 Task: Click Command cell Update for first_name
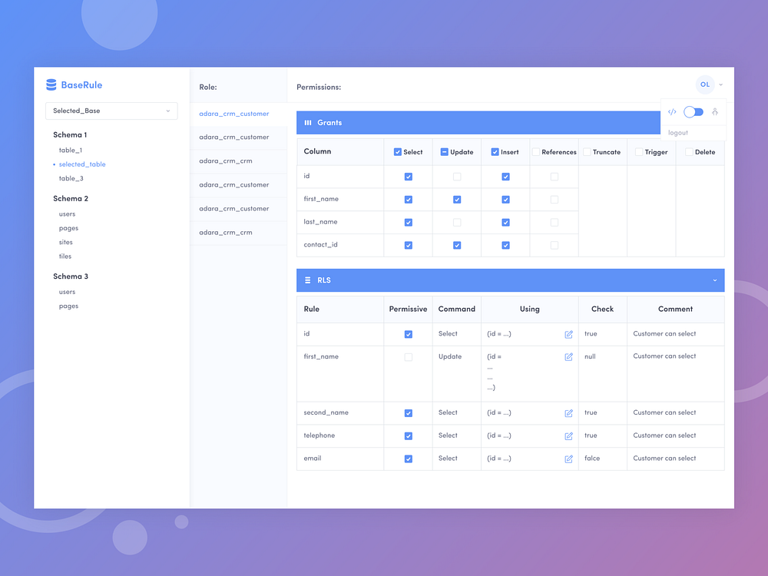click(x=449, y=356)
